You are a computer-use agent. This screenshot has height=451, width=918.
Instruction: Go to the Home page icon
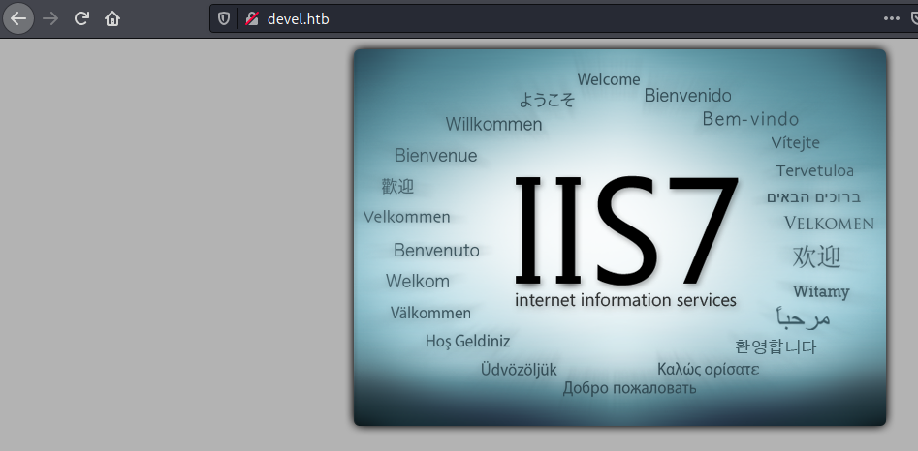[x=112, y=18]
